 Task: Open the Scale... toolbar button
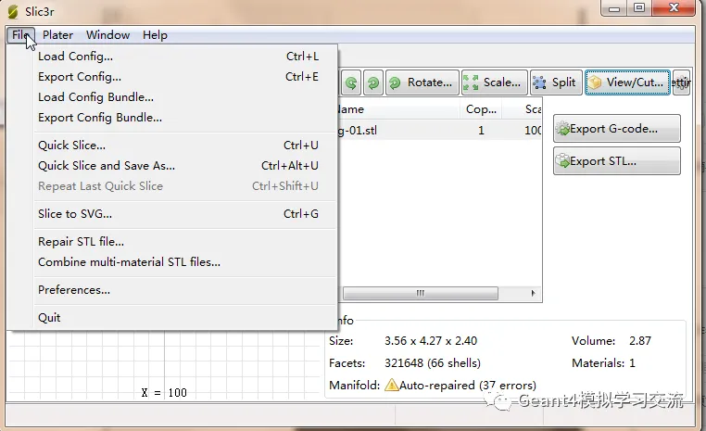coord(494,82)
